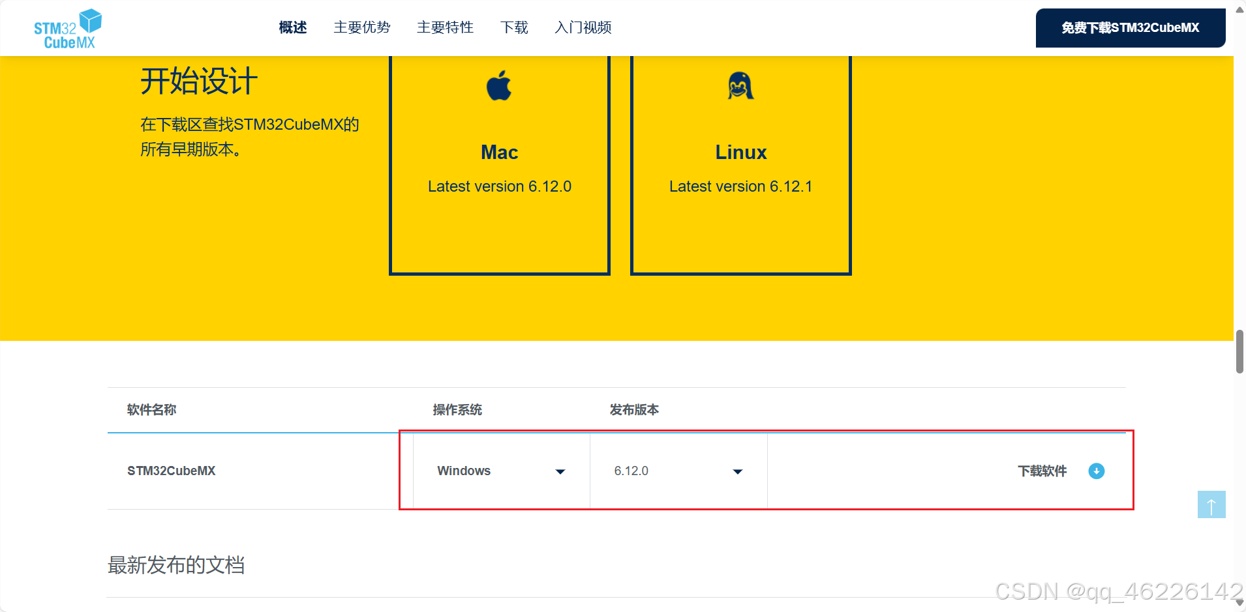The image size is (1246, 612).
Task: Click the 开始设计 heading
Action: [199, 81]
